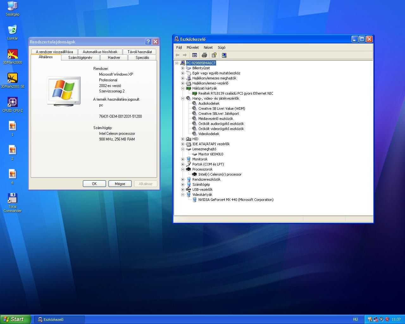Collapse the Hálózati kártyák node

(183, 88)
